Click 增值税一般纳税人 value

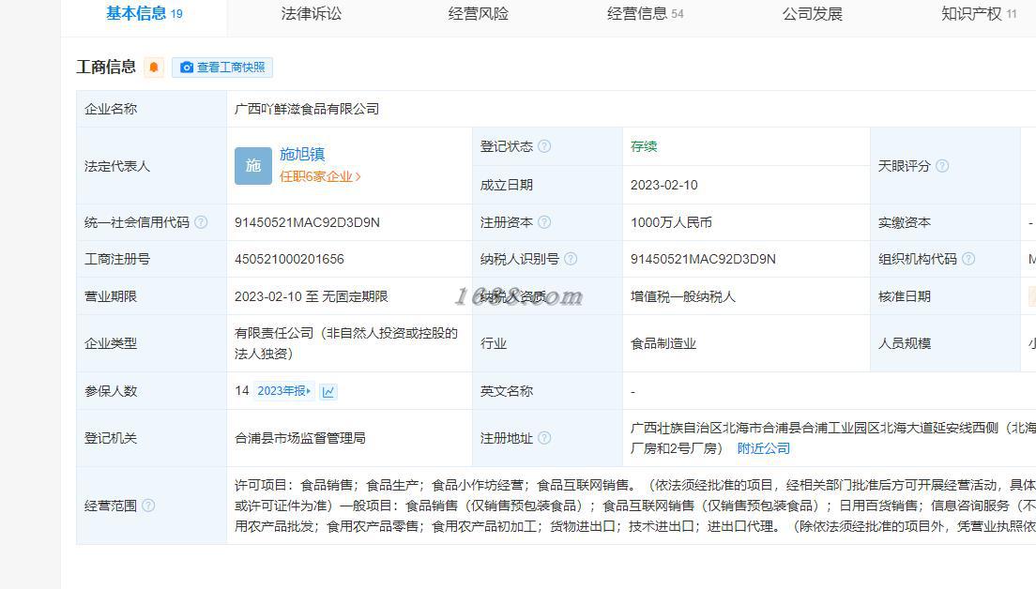tap(683, 296)
